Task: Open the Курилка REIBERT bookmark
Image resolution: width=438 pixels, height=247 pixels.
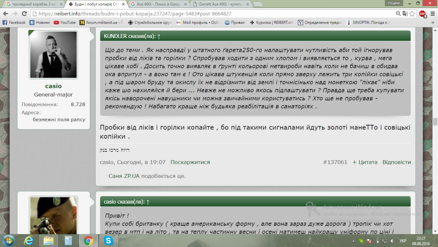Action: click(x=271, y=22)
